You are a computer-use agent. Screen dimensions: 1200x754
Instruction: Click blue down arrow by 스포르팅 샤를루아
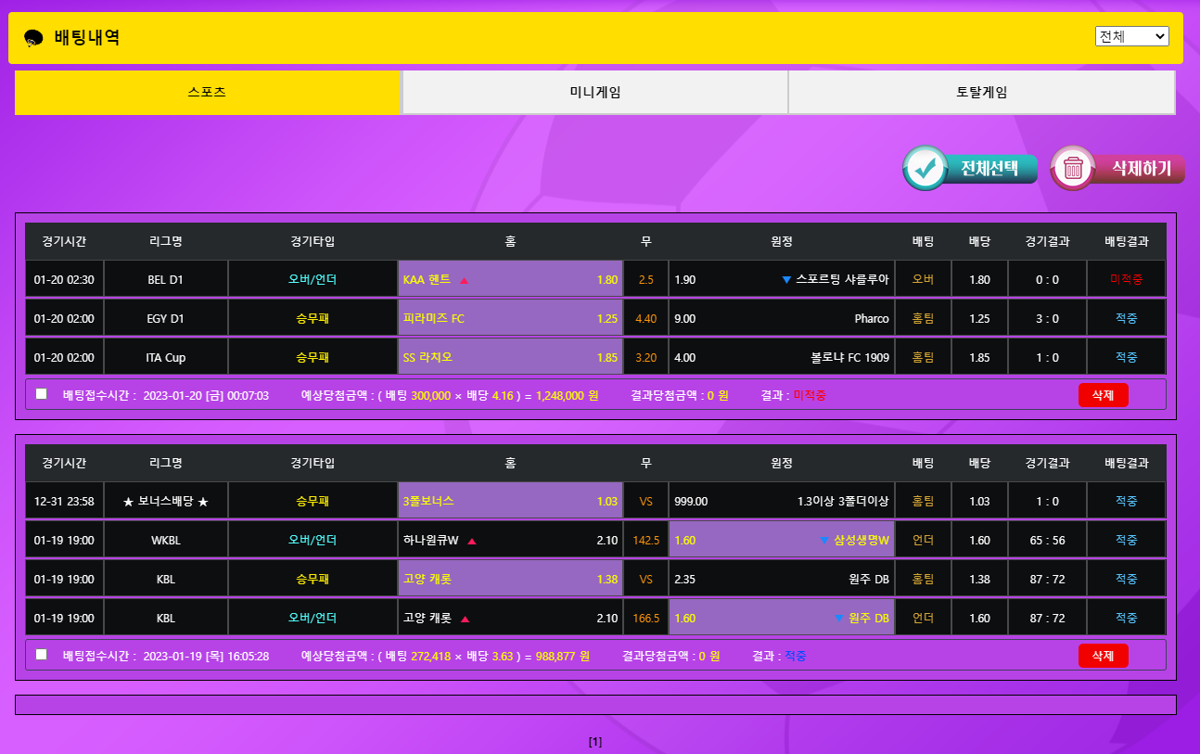coord(786,280)
